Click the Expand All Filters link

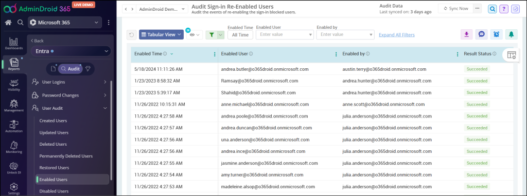397,35
